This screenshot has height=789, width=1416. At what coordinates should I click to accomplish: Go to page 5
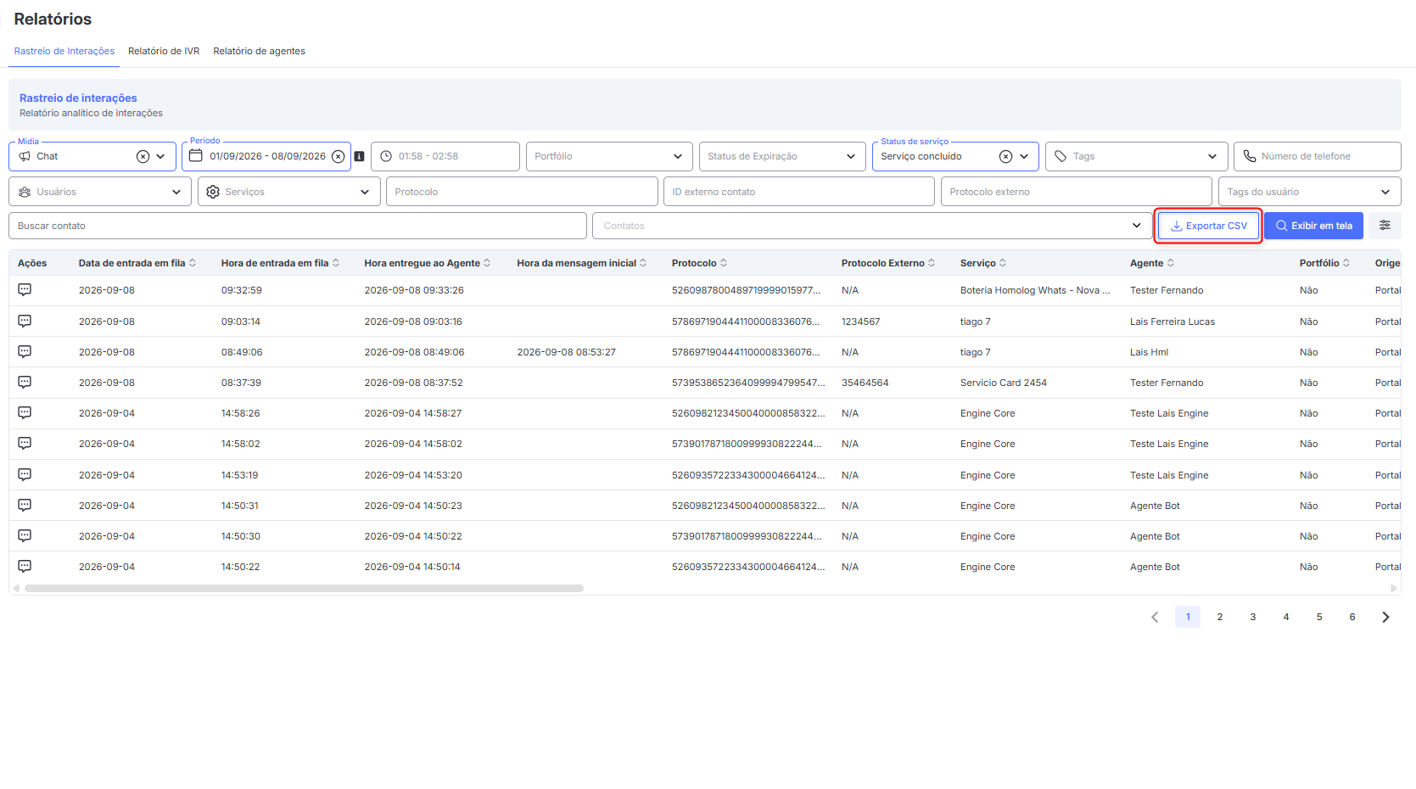point(1319,617)
